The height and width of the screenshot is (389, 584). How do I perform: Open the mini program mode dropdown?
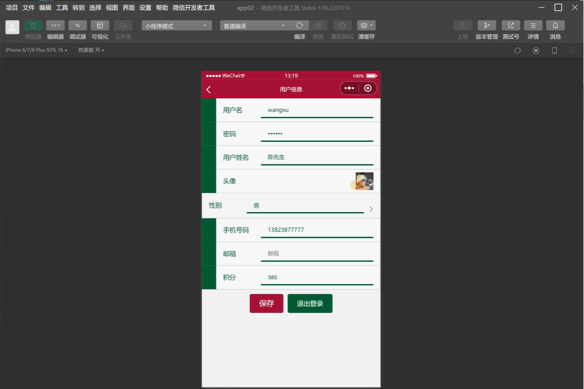click(177, 26)
